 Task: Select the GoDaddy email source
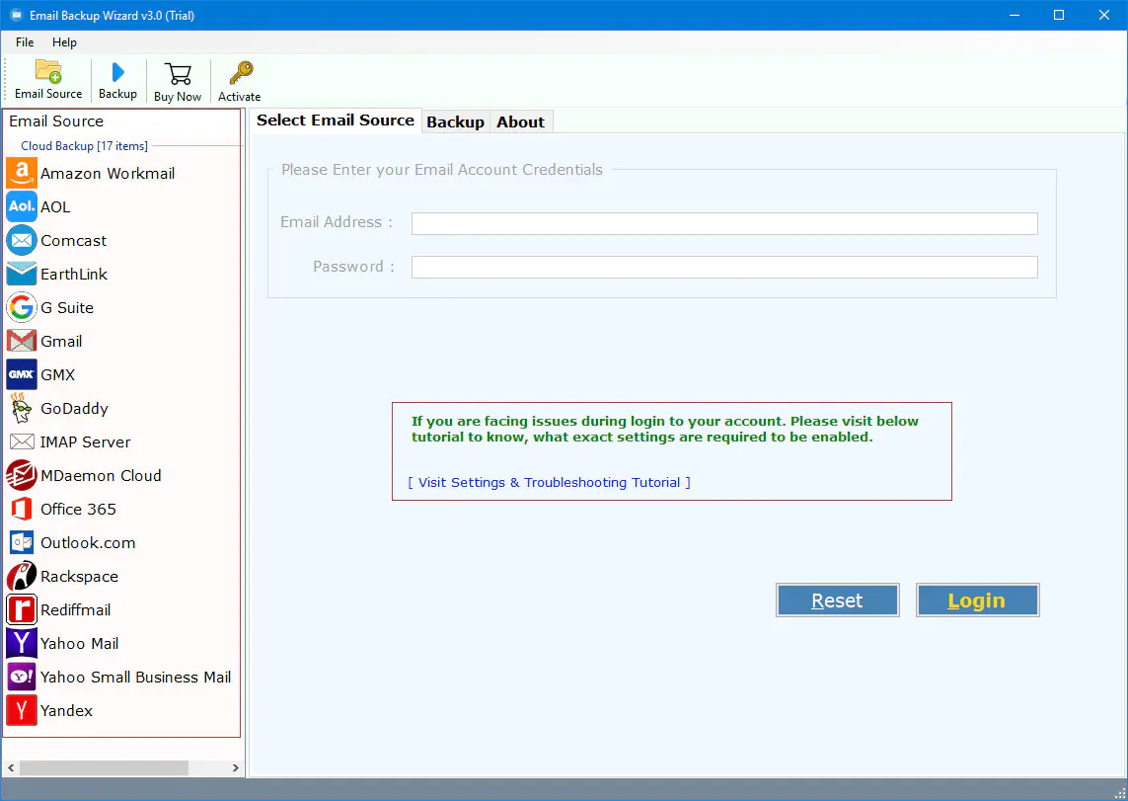coord(73,408)
